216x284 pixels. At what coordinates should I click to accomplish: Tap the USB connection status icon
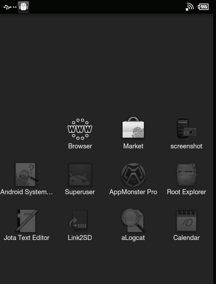coord(7,7)
